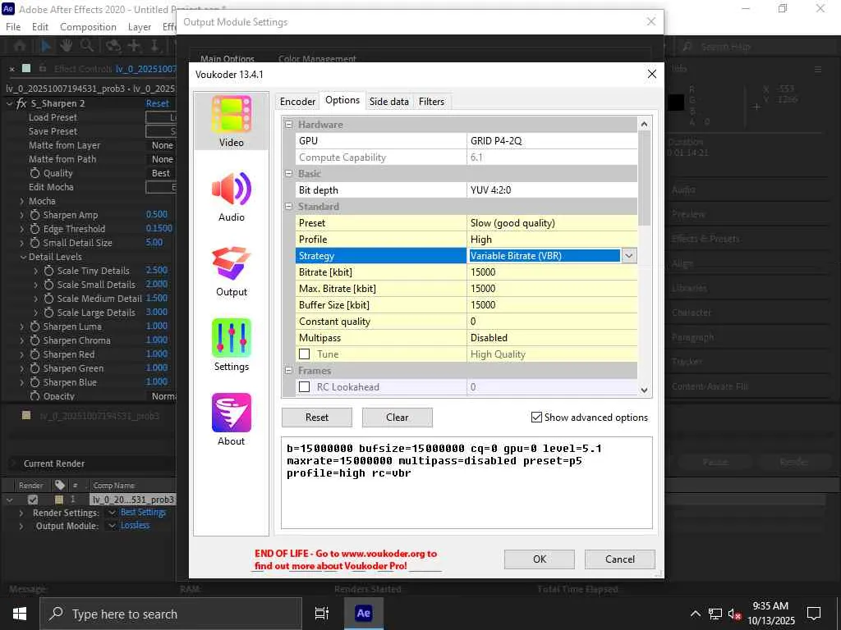The width and height of the screenshot is (841, 630).
Task: Click the Lossless output module link
Action: [135, 526]
